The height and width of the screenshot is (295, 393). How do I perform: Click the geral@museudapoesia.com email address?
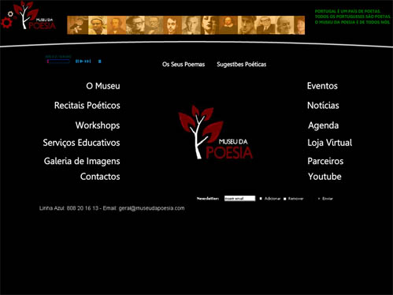pyautogui.click(x=151, y=208)
